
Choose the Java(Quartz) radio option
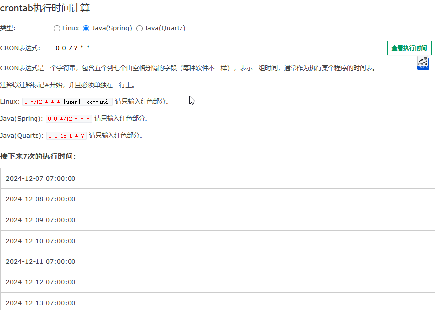click(140, 29)
